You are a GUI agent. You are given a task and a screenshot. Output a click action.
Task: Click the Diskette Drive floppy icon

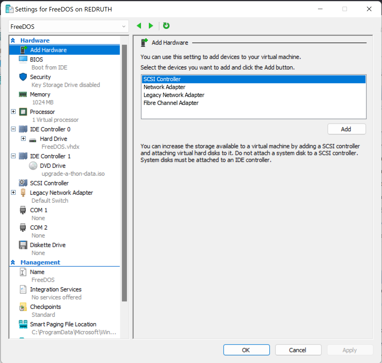pyautogui.click(x=23, y=245)
